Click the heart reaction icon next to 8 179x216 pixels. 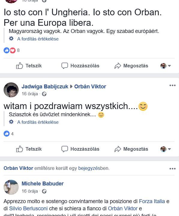coord(13,50)
